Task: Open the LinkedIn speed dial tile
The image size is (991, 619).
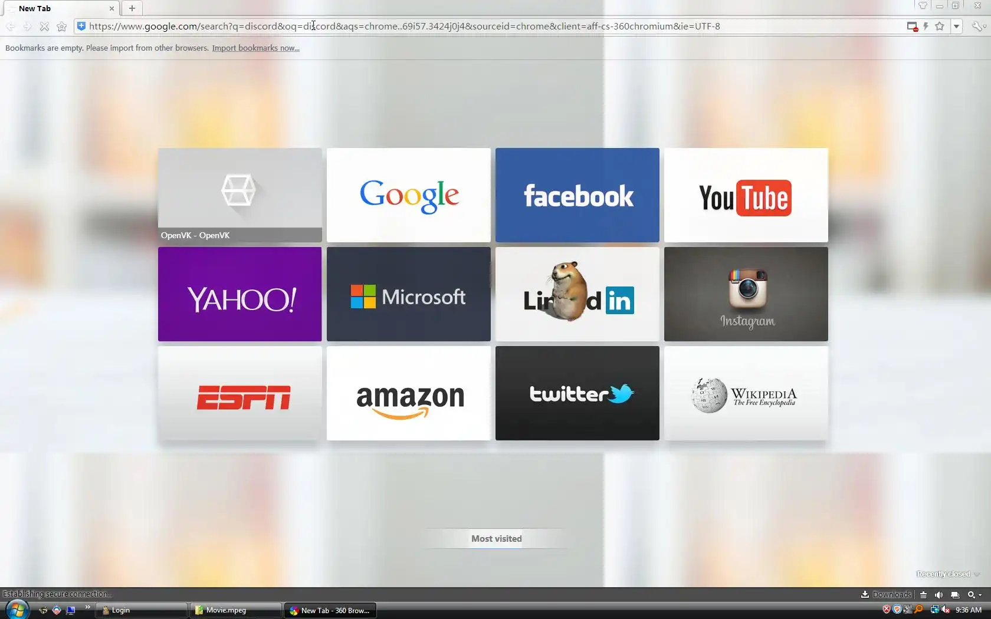Action: coord(577,294)
